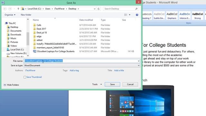The width and height of the screenshot is (206, 116).
Task: Select Local Disk (C:) in address path
Action: coord(34,9)
